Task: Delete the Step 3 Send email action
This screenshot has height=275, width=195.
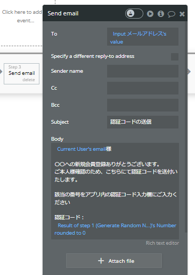Action: [29, 80]
